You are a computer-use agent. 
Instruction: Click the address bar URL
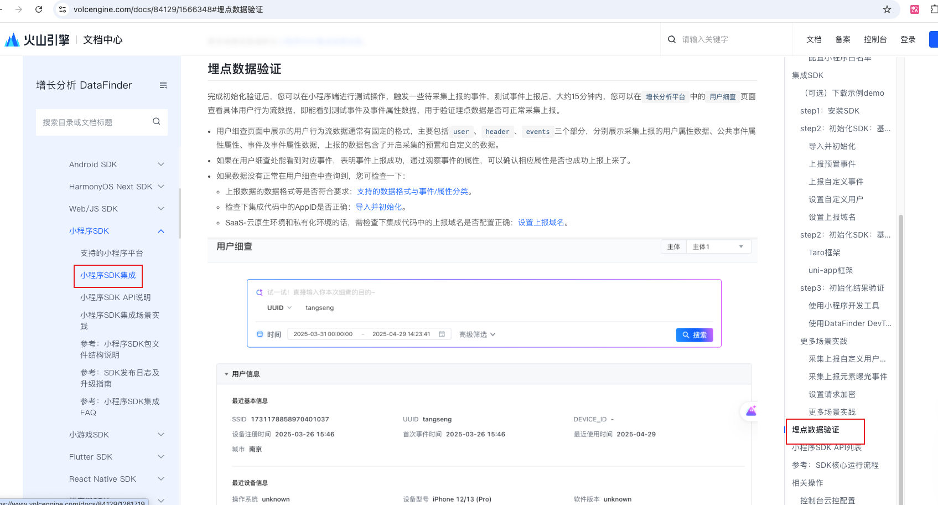168,9
